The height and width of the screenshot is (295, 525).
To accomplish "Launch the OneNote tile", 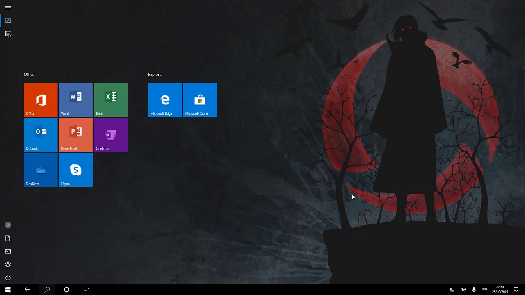I will point(111,135).
